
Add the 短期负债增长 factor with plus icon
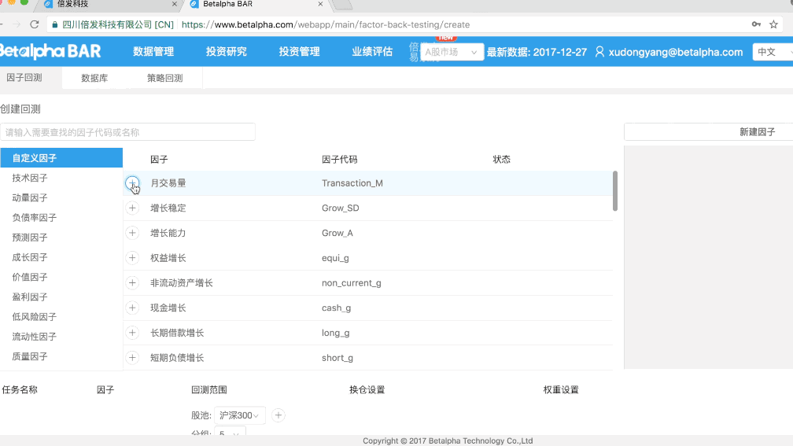click(132, 357)
